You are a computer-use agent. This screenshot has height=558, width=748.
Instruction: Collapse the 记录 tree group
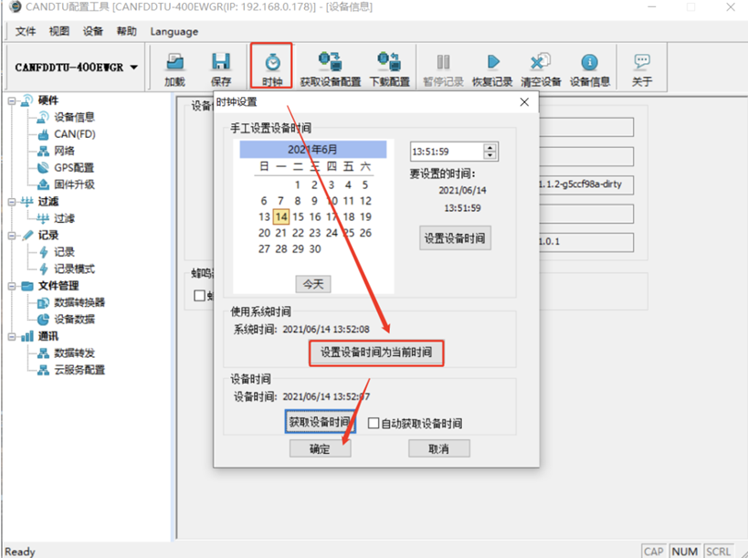[12, 236]
